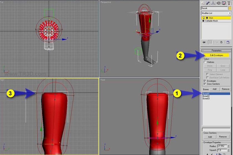Toggle Select Element checkbox
233x155 pixels.
coord(207,74)
